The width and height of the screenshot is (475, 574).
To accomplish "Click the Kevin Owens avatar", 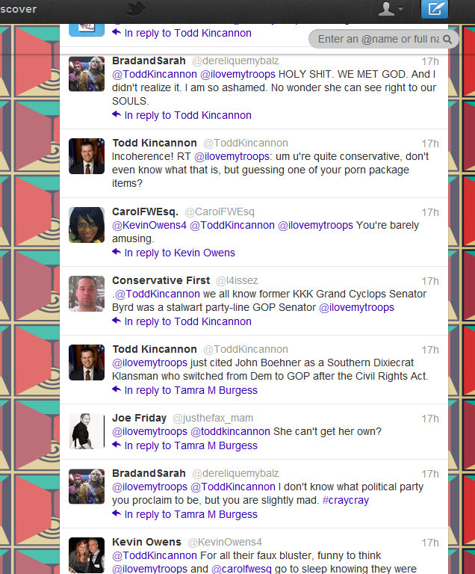I will pos(87,555).
